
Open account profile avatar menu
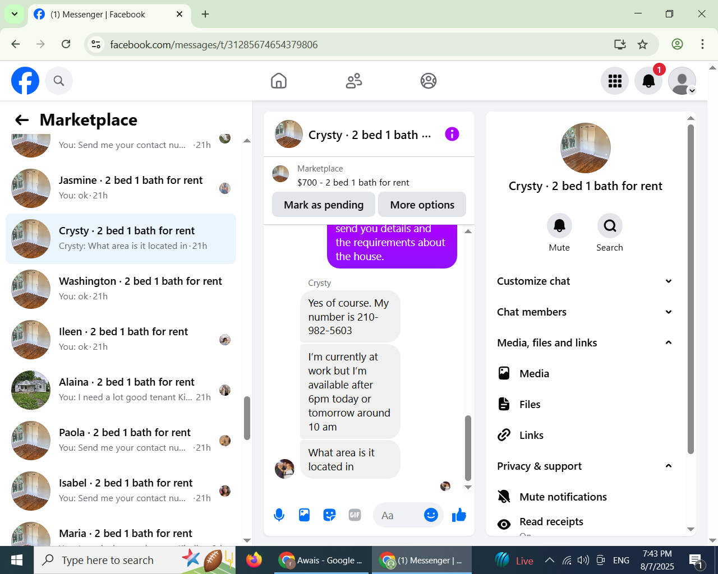click(x=682, y=81)
